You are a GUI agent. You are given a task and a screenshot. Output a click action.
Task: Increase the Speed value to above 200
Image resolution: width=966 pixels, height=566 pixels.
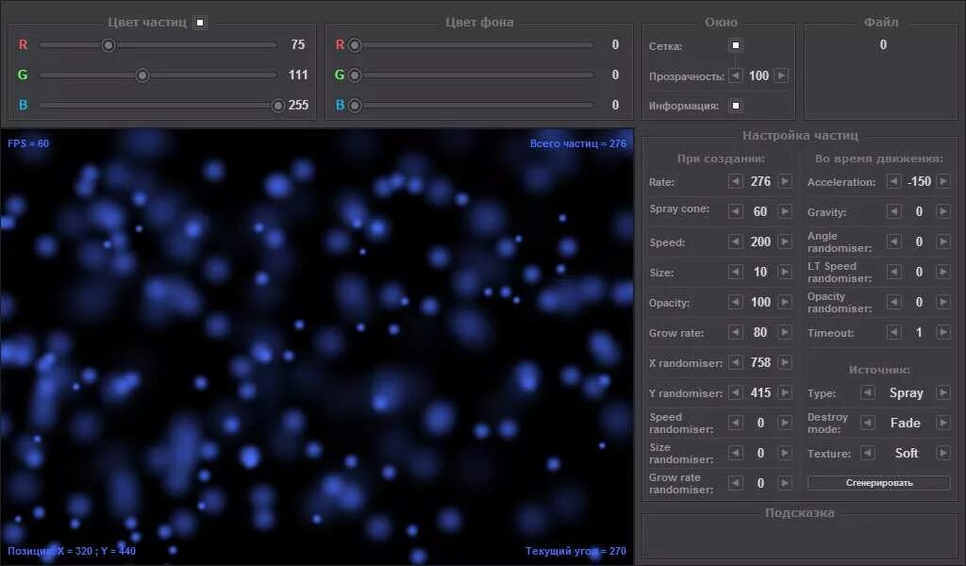[x=785, y=241]
